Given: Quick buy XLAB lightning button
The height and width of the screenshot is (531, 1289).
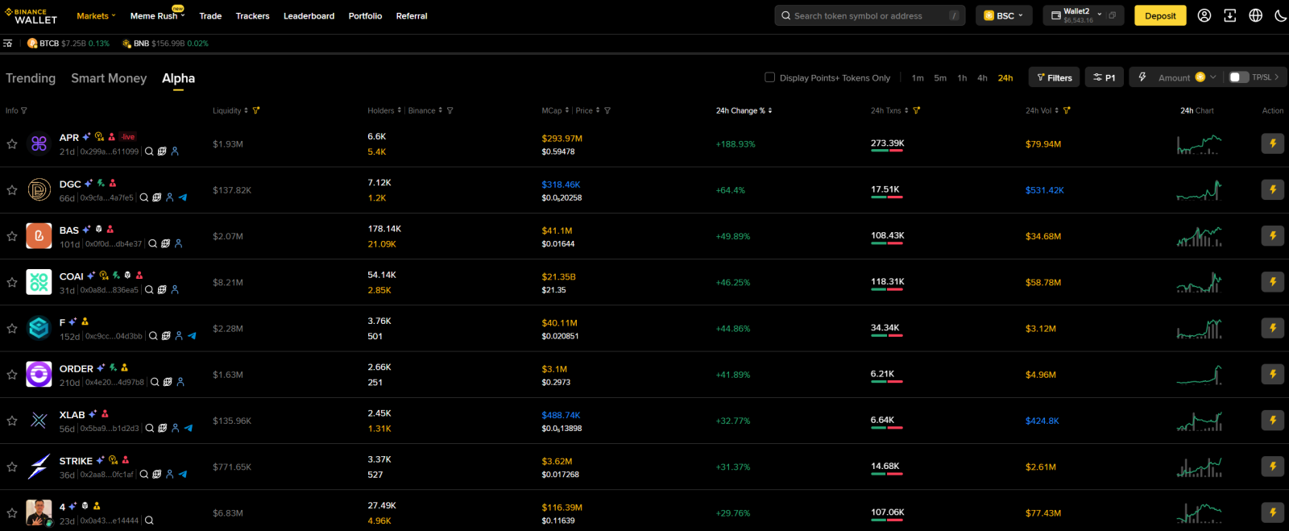Looking at the screenshot, I should click(1273, 420).
